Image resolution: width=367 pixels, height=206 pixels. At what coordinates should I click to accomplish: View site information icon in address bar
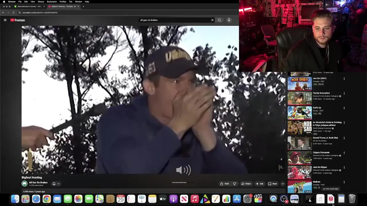point(19,13)
